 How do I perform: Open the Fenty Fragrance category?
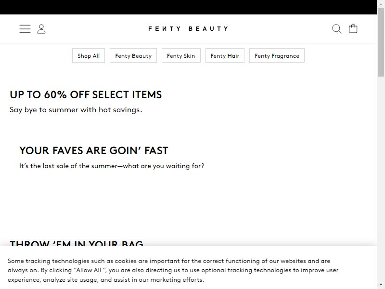[x=277, y=55]
